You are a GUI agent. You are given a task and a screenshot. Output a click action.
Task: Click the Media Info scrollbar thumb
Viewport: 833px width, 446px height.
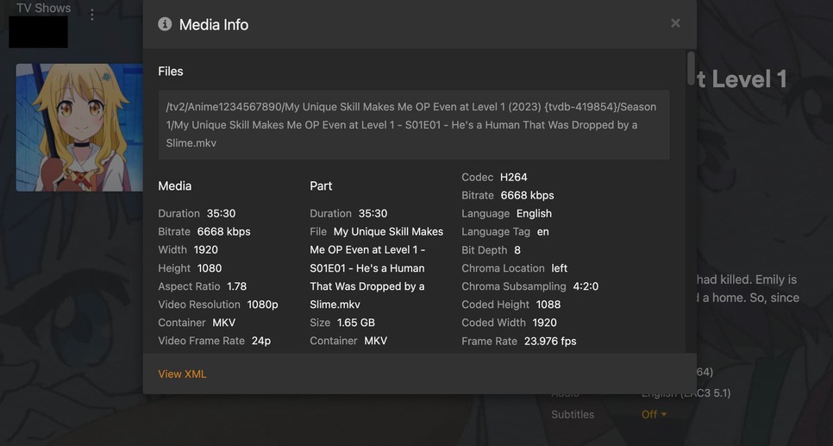click(691, 69)
